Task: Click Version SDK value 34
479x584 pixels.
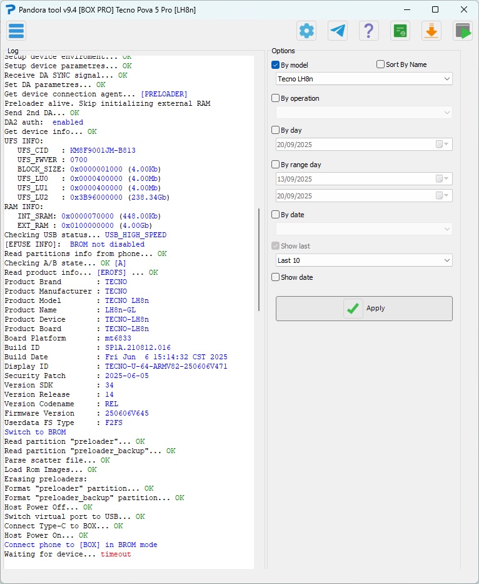Action: point(109,385)
